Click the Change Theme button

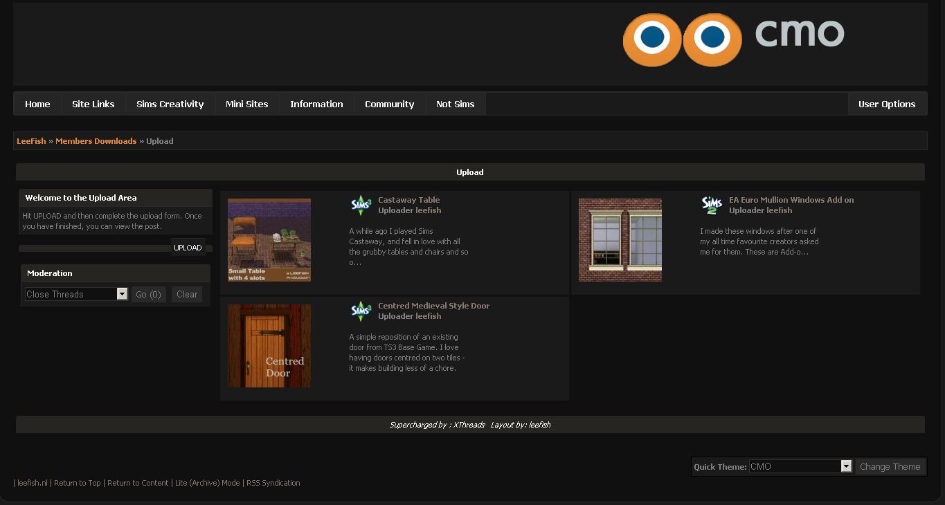pyautogui.click(x=890, y=466)
